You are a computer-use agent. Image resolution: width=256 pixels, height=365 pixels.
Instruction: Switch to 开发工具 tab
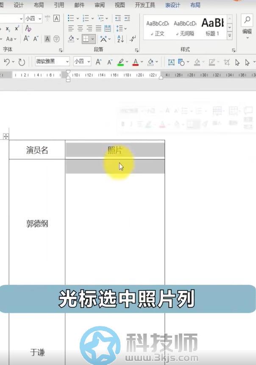coord(145,5)
